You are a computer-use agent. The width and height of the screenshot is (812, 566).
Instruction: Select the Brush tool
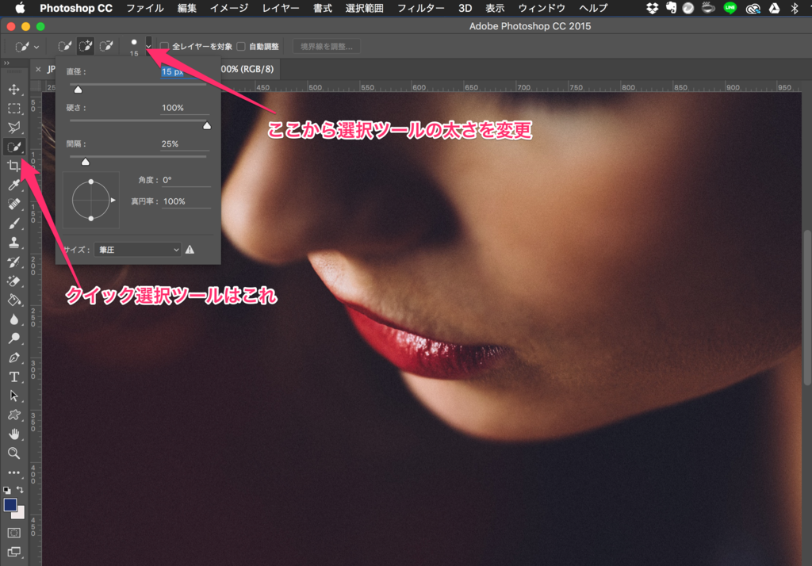pos(14,224)
